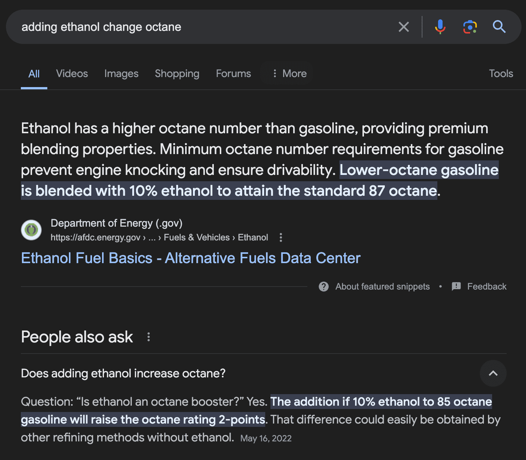Open the Forums tab
Screen dimensions: 526x460
click(x=234, y=74)
